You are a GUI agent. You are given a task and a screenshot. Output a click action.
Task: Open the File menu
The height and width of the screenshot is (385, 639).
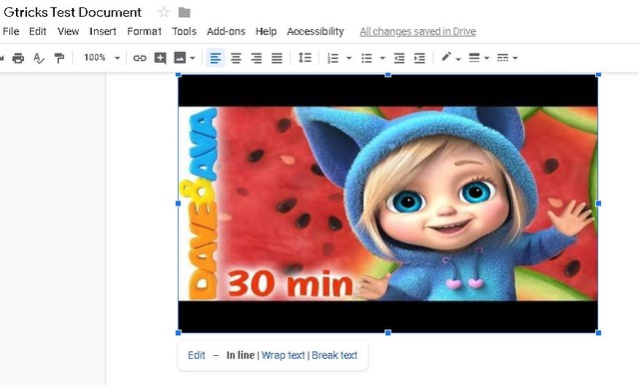11,31
